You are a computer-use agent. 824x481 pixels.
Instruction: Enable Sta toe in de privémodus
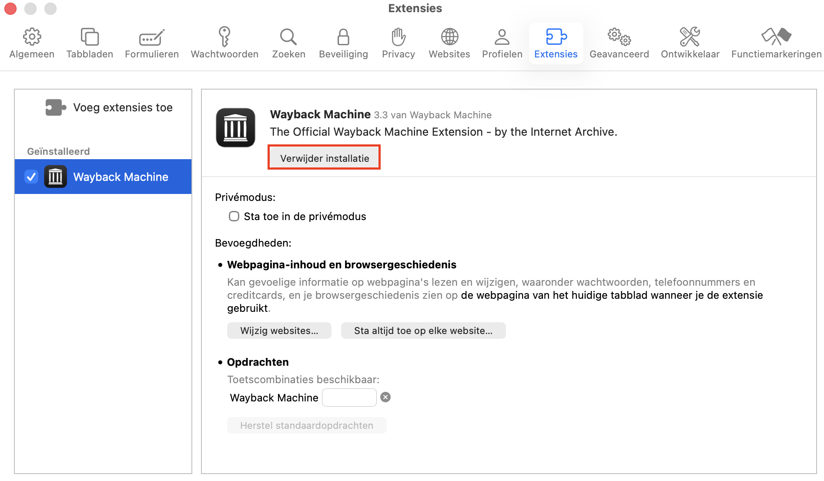coord(234,216)
